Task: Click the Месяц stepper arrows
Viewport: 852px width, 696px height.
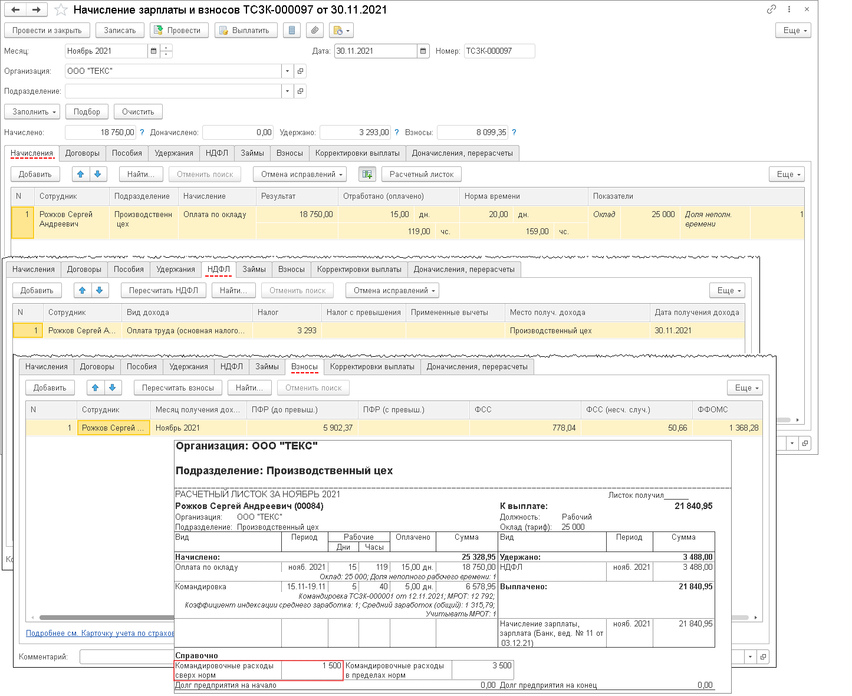Action: coord(166,51)
